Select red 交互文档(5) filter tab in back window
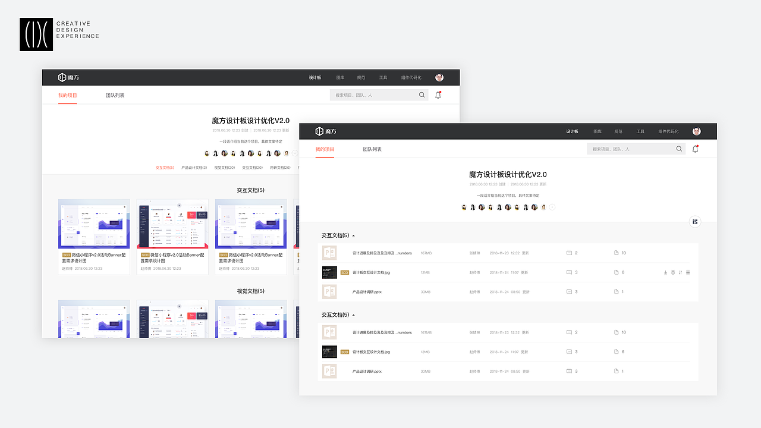The height and width of the screenshot is (428, 761). [x=165, y=168]
